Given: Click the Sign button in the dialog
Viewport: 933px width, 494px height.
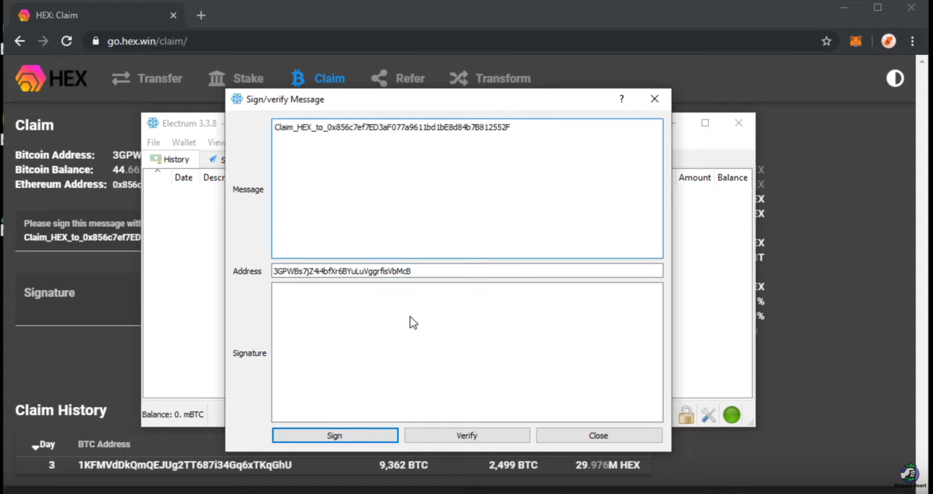Looking at the screenshot, I should [335, 435].
